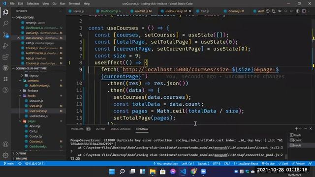315x177 pixels.
Task: Close the useCourses.js editor tab
Action: coord(190,11)
